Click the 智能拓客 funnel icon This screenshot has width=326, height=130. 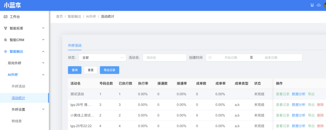coord(5,28)
